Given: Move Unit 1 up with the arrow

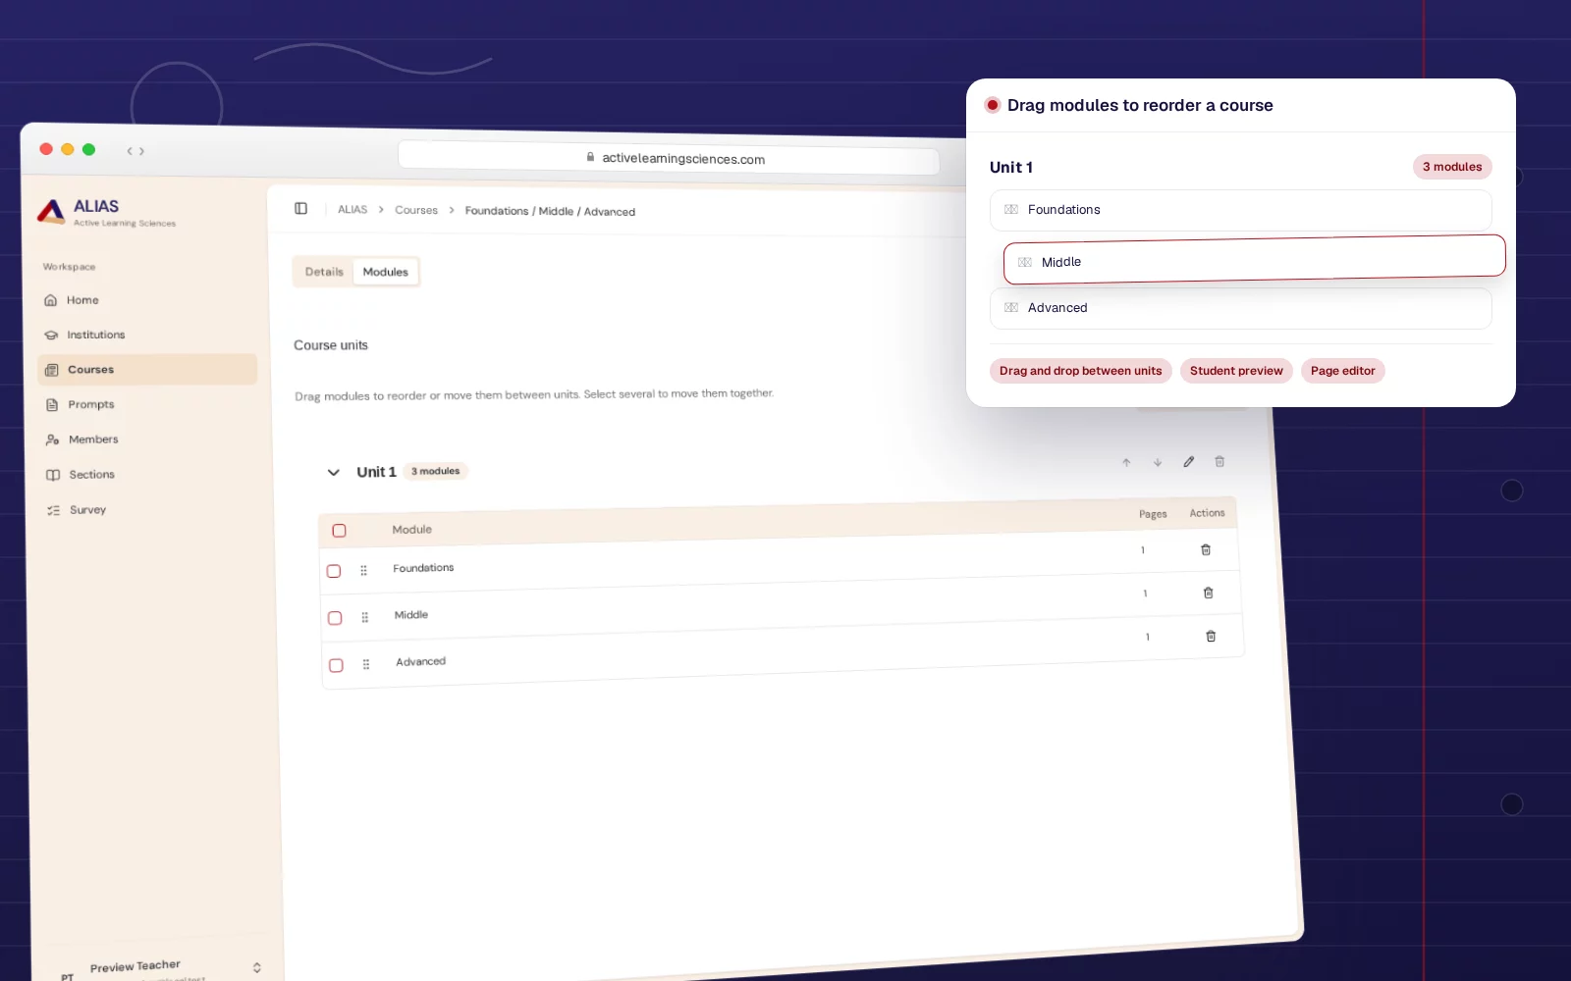Looking at the screenshot, I should coord(1126,463).
